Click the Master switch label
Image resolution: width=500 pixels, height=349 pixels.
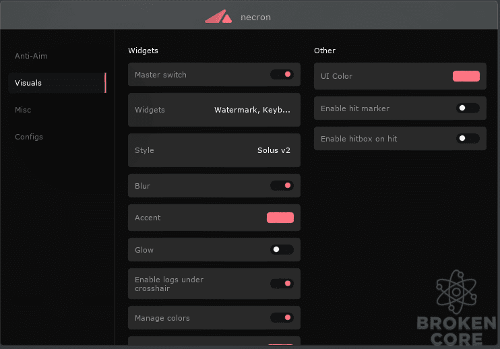point(160,75)
